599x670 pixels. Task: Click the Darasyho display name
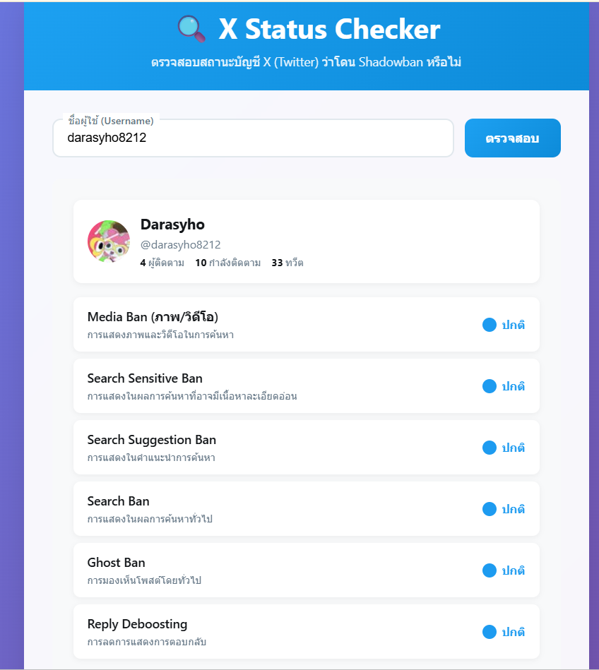pyautogui.click(x=172, y=225)
